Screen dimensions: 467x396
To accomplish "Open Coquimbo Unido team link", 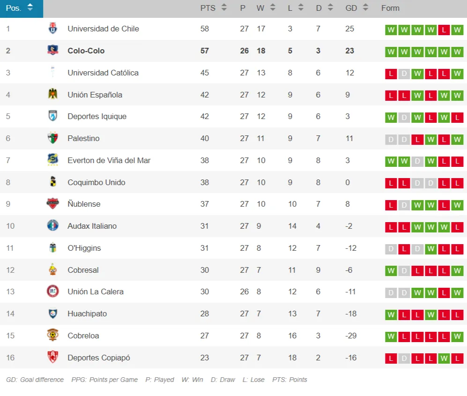I will pos(96,182).
